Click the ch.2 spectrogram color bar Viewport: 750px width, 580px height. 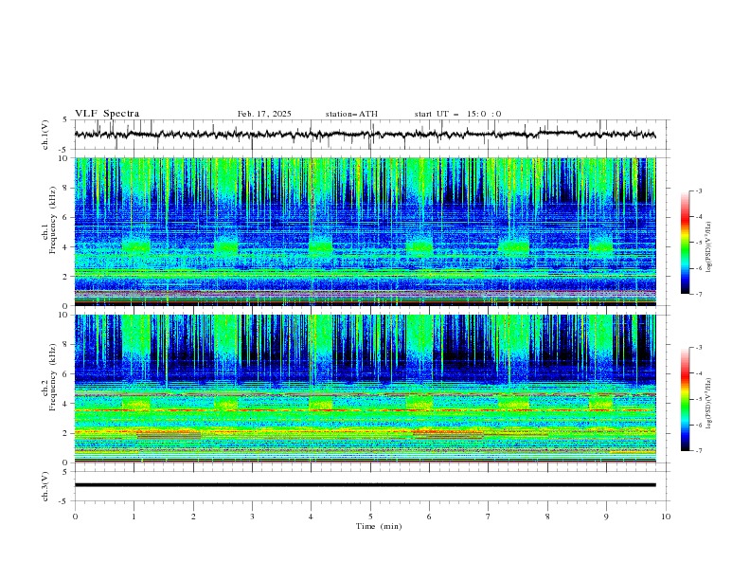click(x=685, y=399)
